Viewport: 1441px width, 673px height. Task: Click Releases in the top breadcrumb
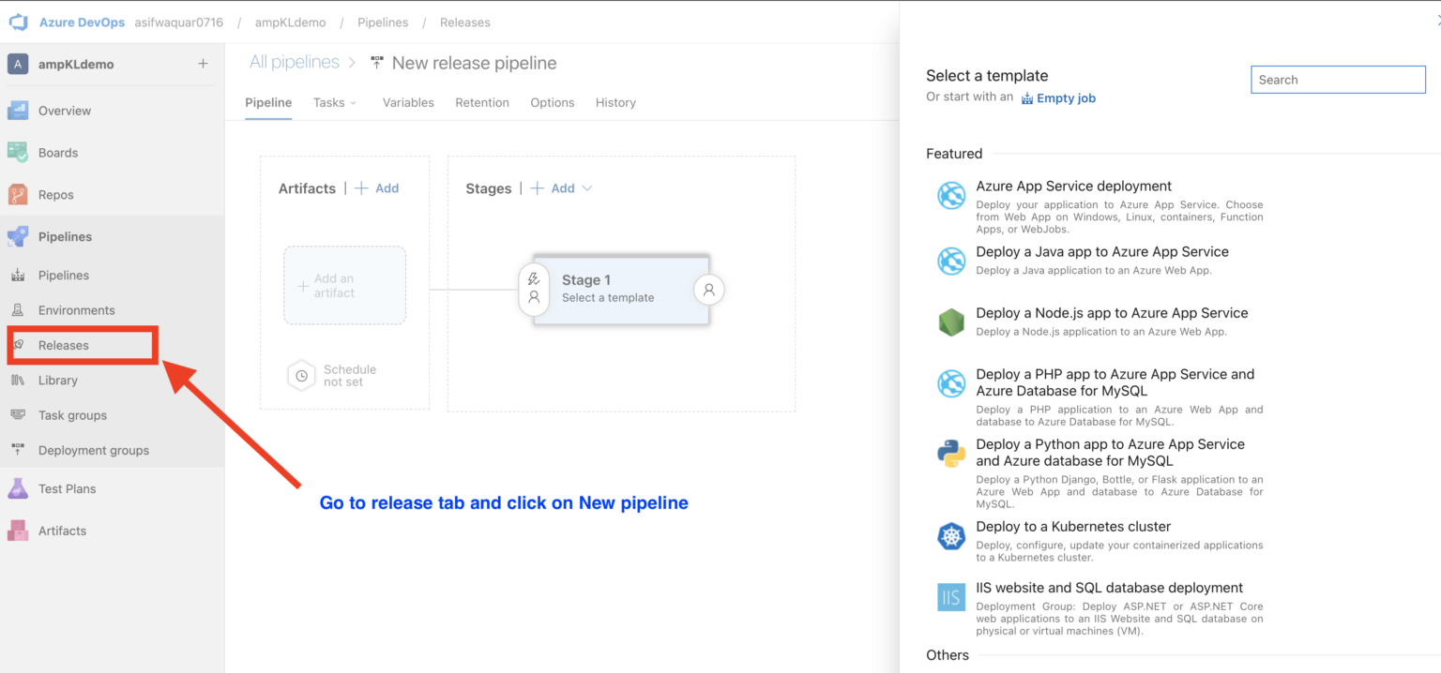point(464,22)
